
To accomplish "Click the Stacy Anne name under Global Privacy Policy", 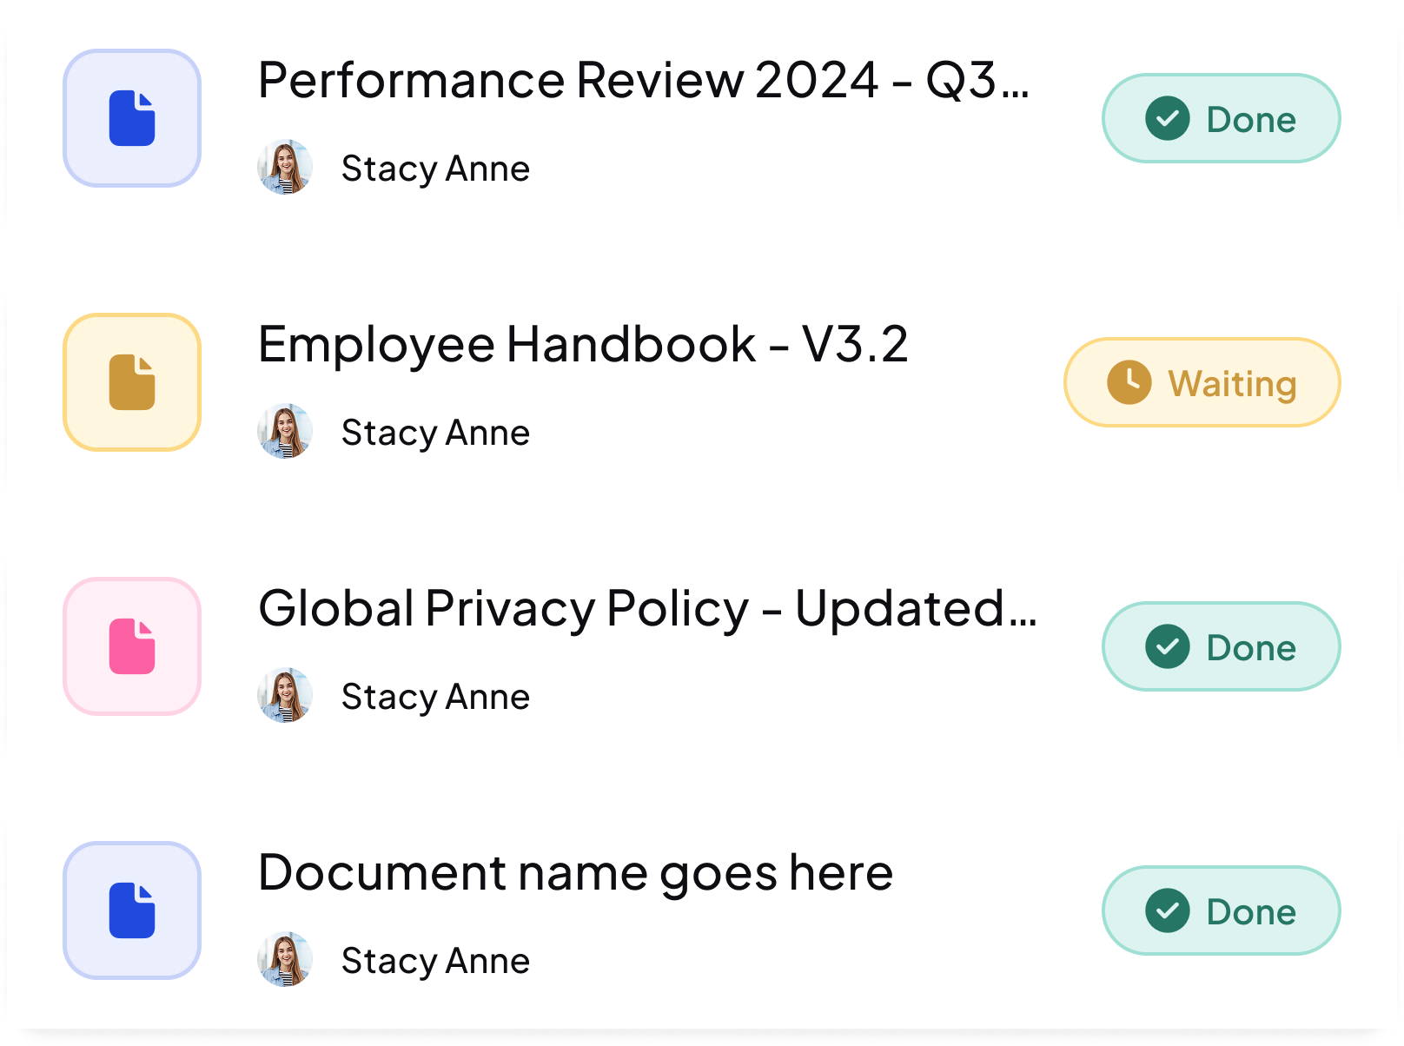I will coord(436,695).
